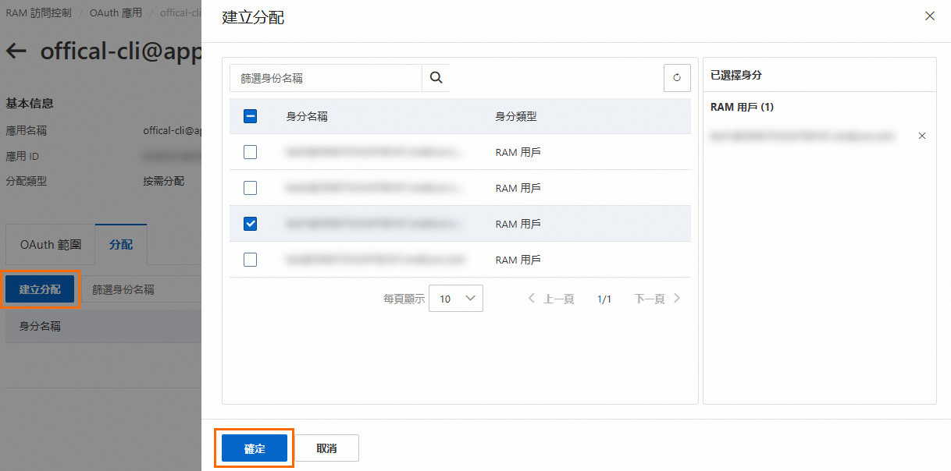This screenshot has width=951, height=471.
Task: Click the 身分名稱 column header on background page
Action: pyautogui.click(x=40, y=326)
